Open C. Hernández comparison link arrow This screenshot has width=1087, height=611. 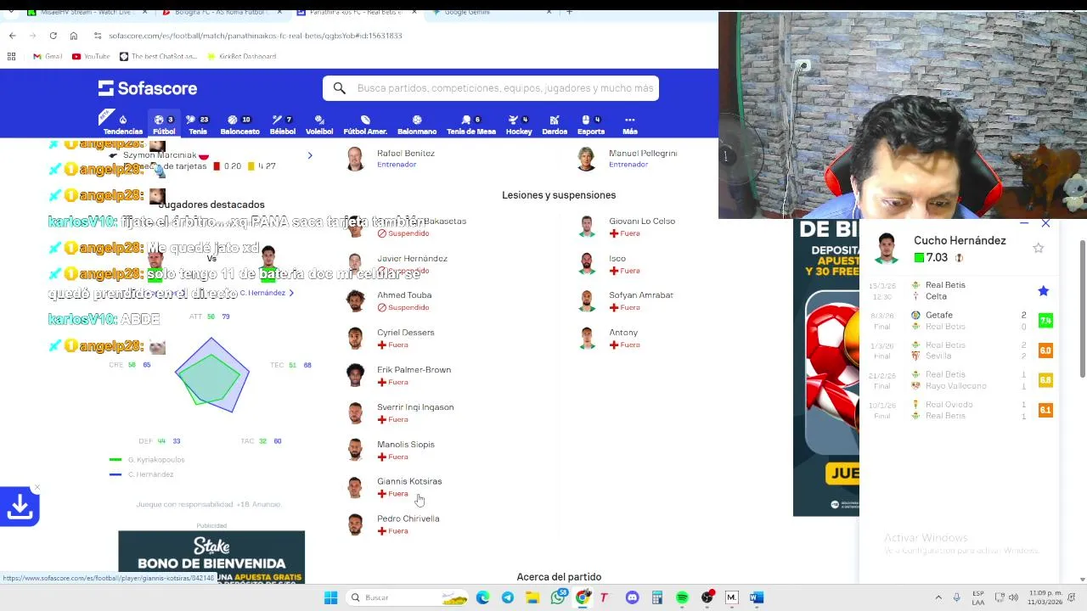pyautogui.click(x=291, y=293)
